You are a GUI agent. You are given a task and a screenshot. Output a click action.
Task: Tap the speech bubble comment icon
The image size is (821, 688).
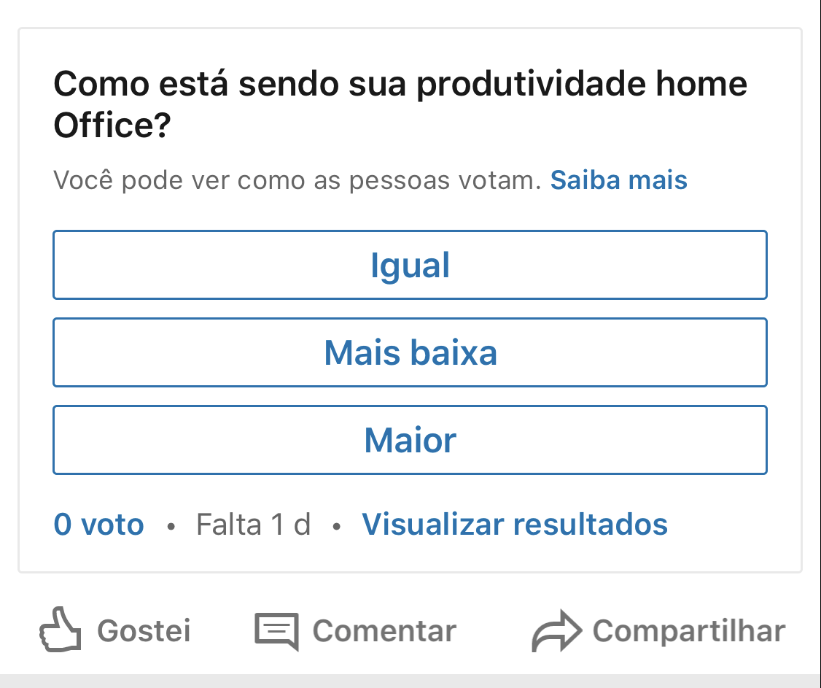pyautogui.click(x=277, y=631)
